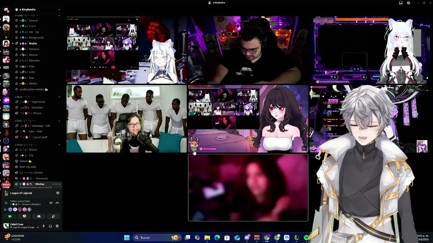The width and height of the screenshot is (433, 243).
Task: Open user settings gear icon
Action: [57, 226]
